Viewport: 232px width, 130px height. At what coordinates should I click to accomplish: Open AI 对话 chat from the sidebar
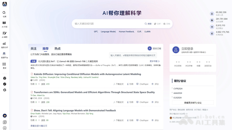4,23
